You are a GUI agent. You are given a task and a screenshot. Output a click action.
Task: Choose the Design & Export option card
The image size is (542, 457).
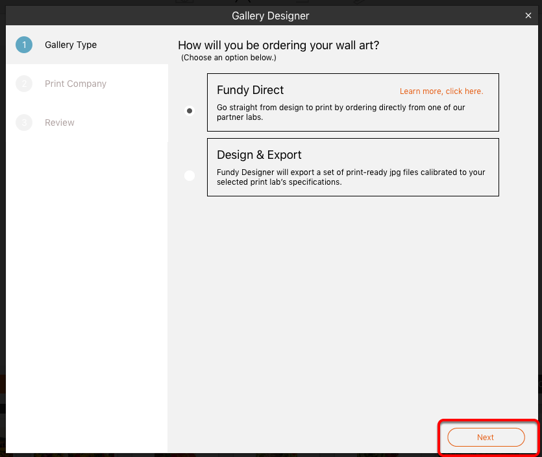(x=353, y=167)
